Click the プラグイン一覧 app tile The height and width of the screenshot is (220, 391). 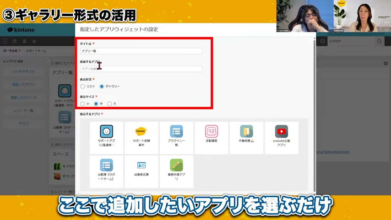coord(176,137)
